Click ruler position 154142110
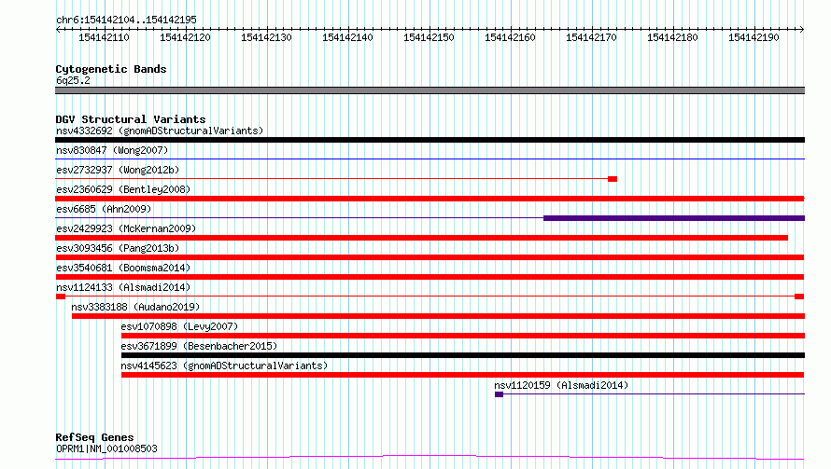This screenshot has width=831, height=469. 104,37
